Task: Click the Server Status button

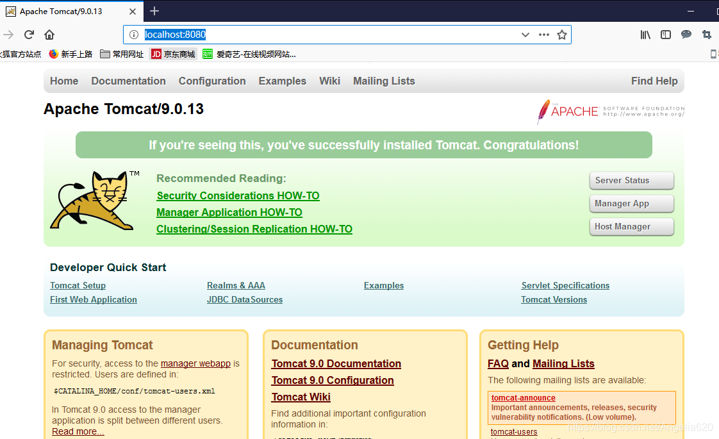Action: (631, 180)
